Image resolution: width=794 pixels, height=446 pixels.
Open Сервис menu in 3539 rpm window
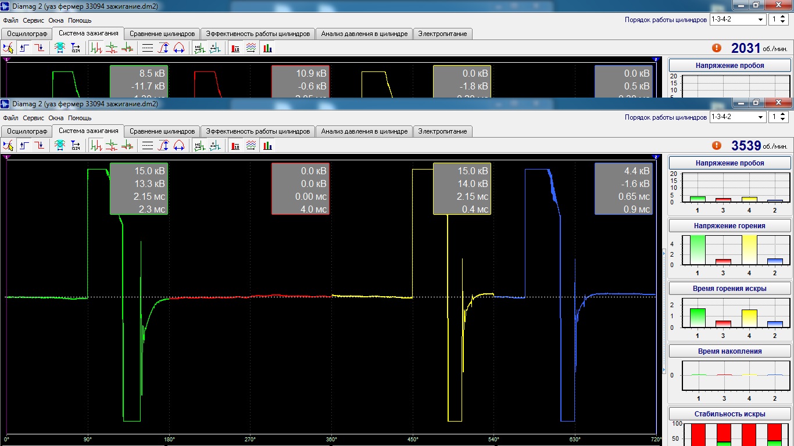click(x=33, y=118)
